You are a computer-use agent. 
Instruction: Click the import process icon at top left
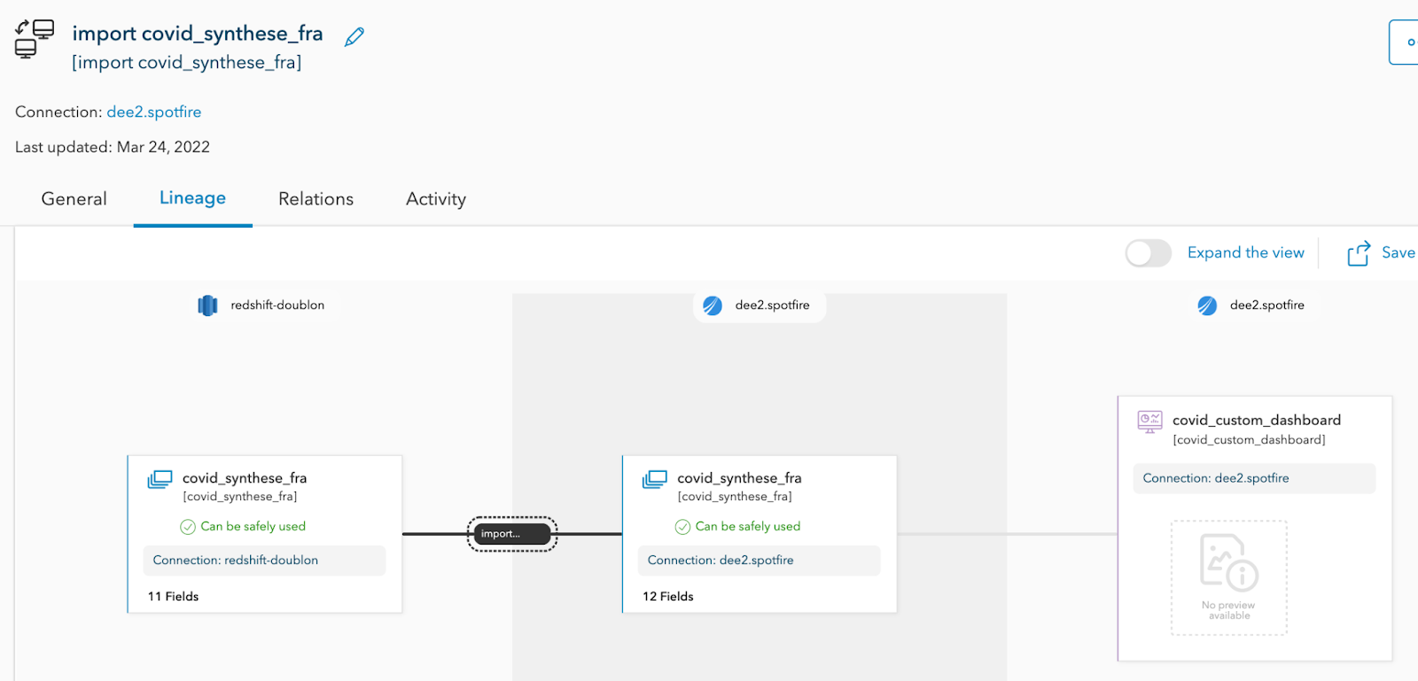[x=35, y=39]
